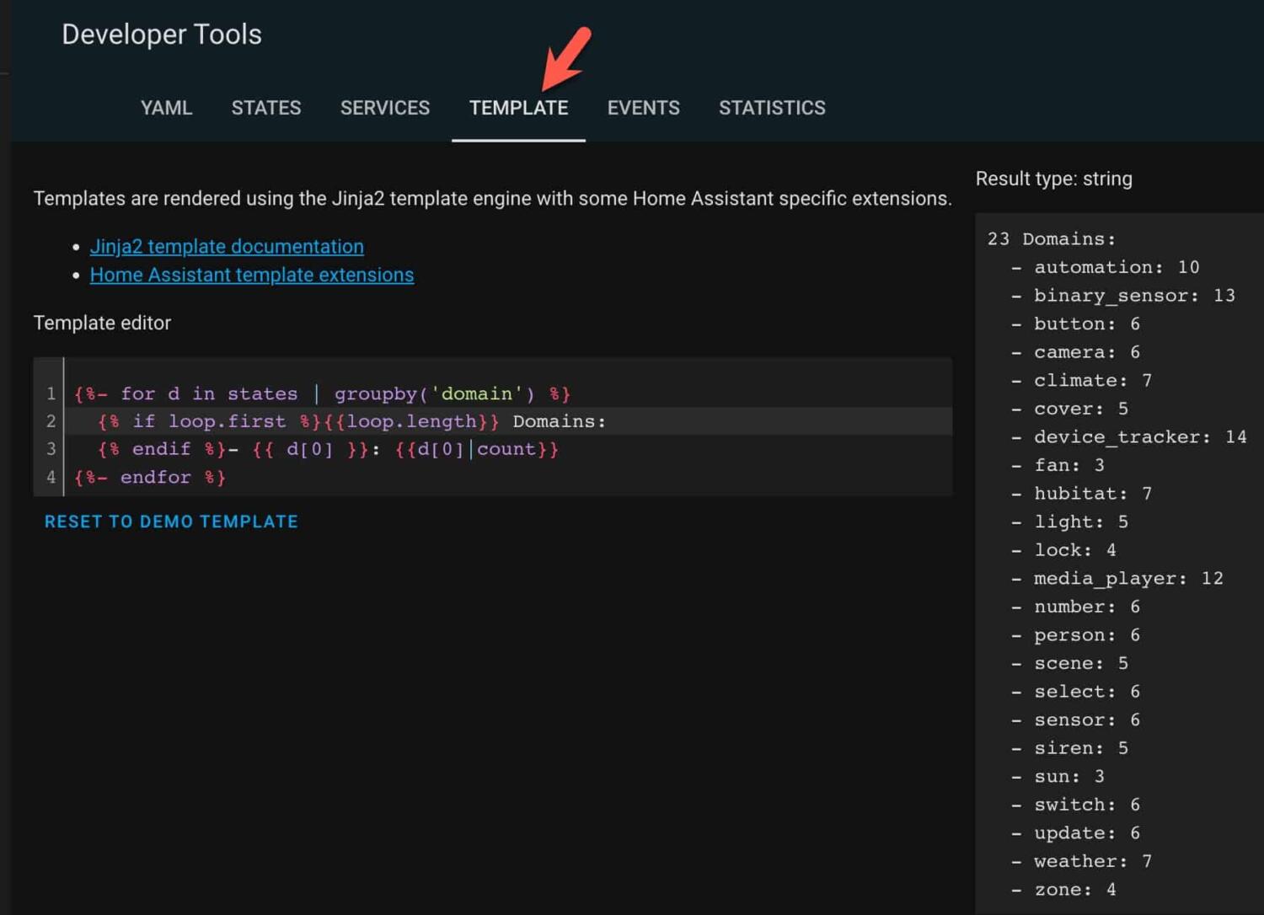Screen dimensions: 1264x915
Task: Open the Jinja2 template documentation link
Action: pyautogui.click(x=227, y=246)
